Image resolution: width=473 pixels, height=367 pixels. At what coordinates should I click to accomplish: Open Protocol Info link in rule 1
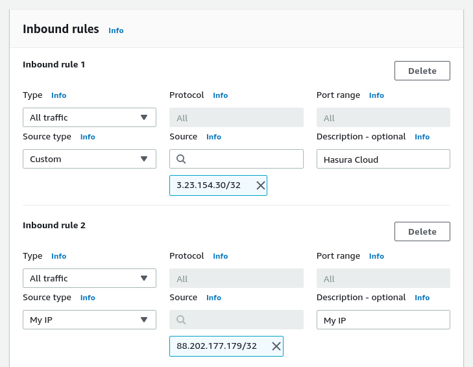click(220, 95)
